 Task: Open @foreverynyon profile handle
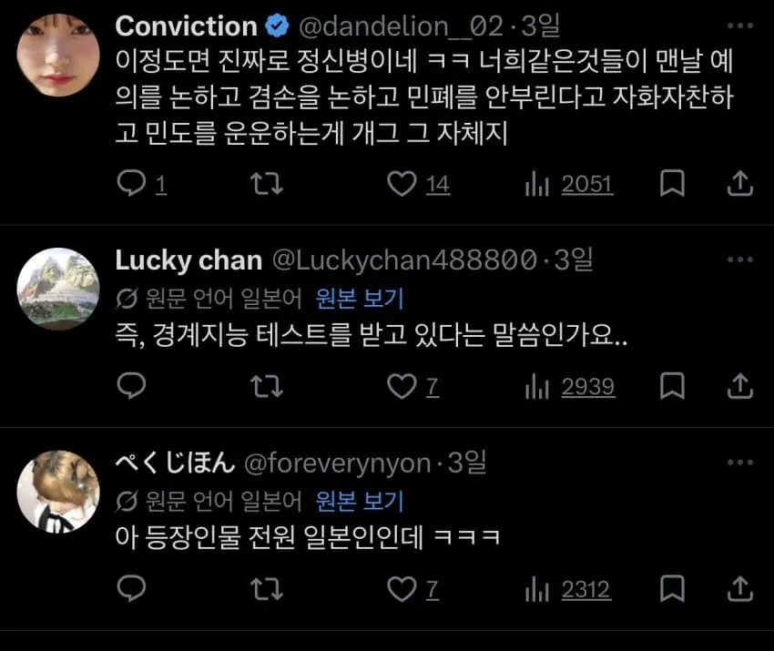point(336,463)
